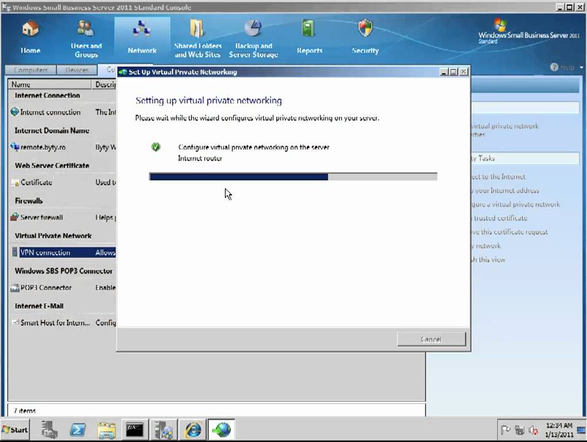Click 'Refresh this view' task link
Viewport: 587px width, 442px height.
pyautogui.click(x=488, y=259)
